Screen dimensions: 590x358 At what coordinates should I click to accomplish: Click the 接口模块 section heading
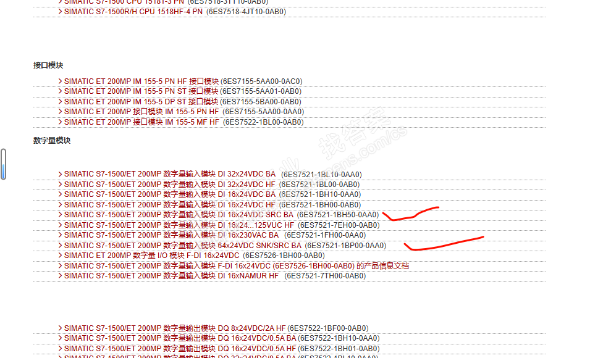[48, 65]
